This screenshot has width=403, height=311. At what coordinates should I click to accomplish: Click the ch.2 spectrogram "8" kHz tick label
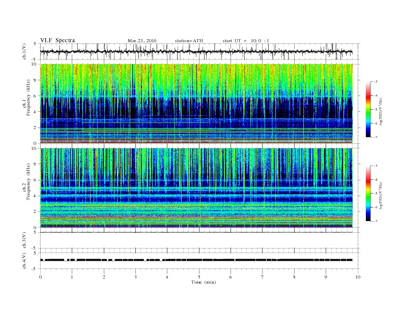36,164
